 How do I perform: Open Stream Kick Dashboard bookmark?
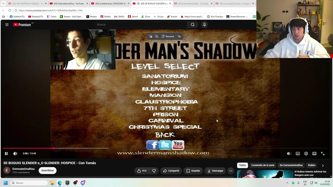click(71, 17)
